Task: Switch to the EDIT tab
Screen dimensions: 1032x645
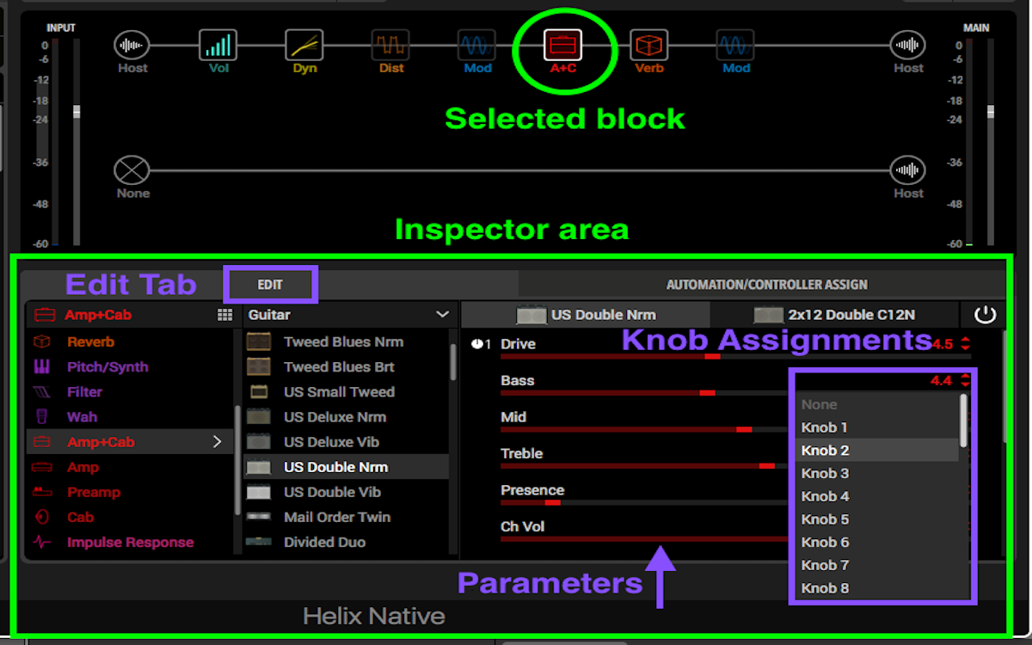Action: click(x=270, y=285)
